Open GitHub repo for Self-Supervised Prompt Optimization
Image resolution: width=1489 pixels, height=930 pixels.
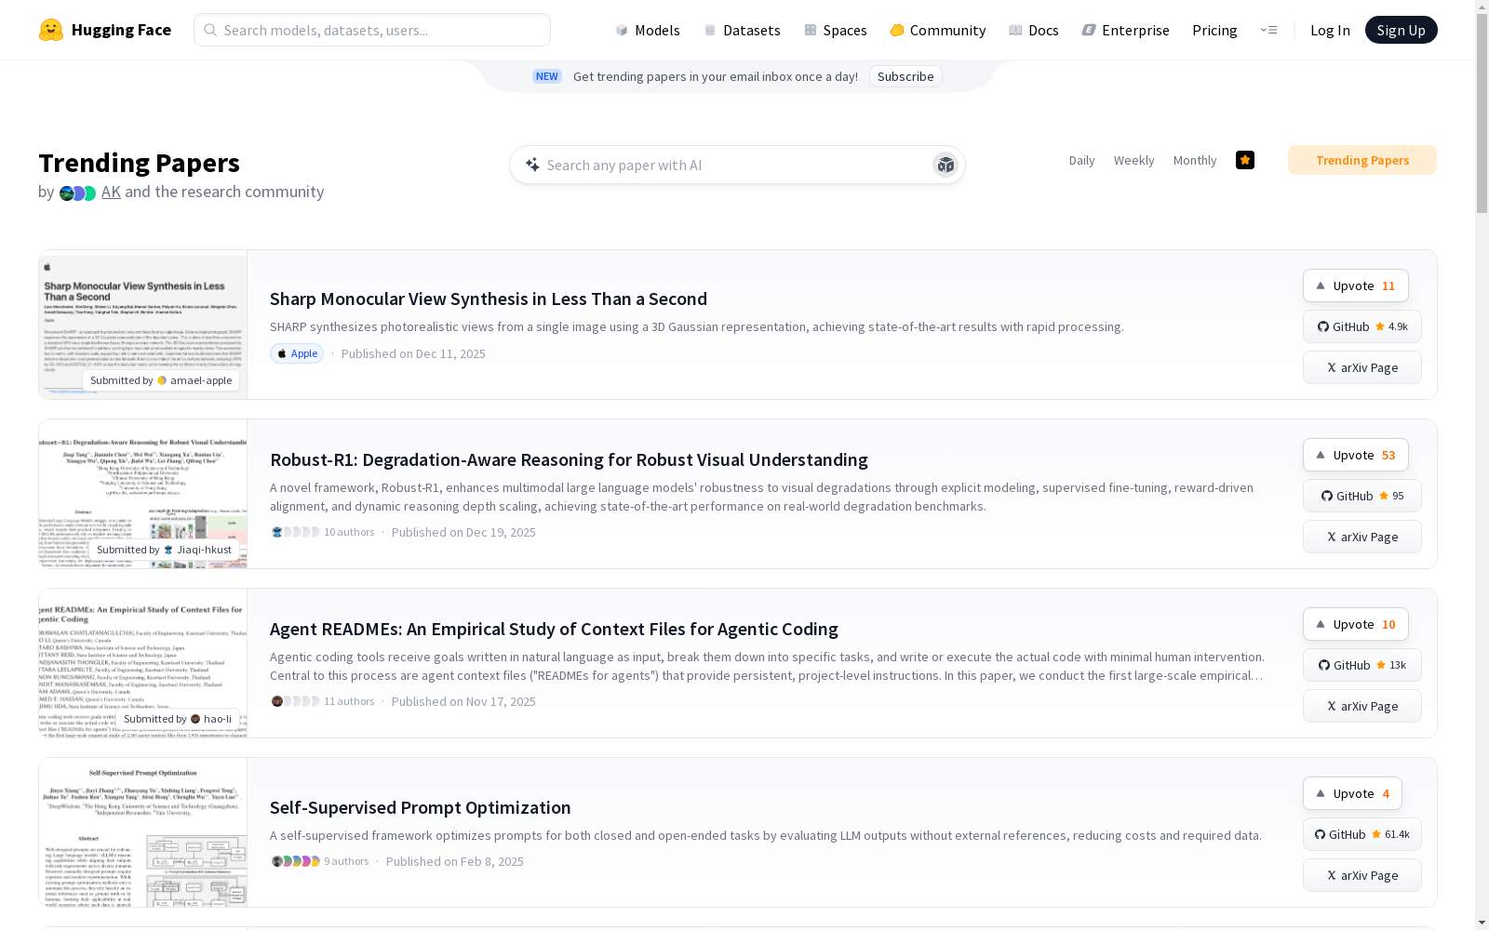[1362, 834]
